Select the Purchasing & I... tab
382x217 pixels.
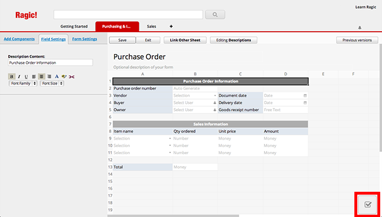click(117, 26)
